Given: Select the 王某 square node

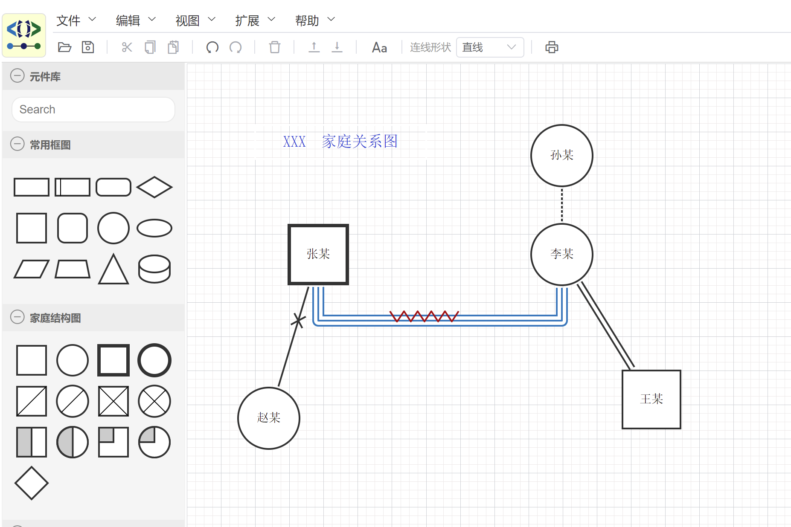Looking at the screenshot, I should click(x=651, y=400).
